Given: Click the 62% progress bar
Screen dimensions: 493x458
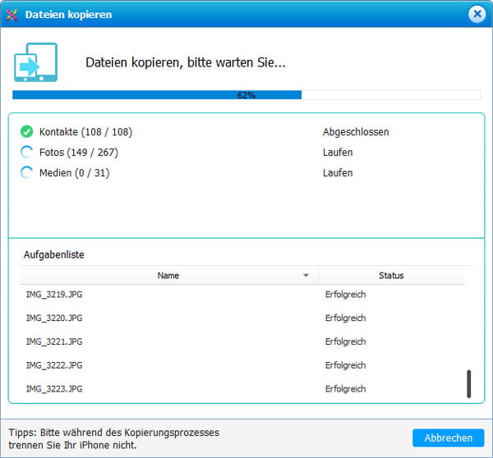Looking at the screenshot, I should click(x=246, y=95).
